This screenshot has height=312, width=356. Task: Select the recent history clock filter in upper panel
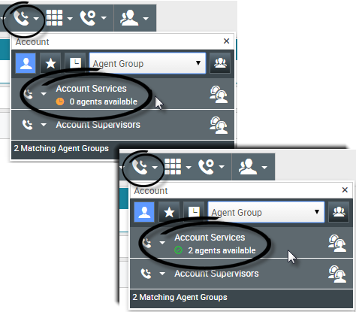click(x=75, y=63)
